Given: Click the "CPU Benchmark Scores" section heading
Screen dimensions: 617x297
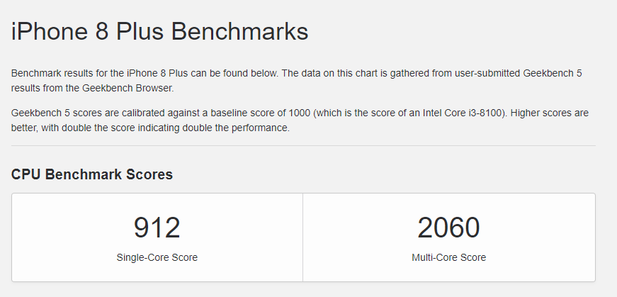Looking at the screenshot, I should (92, 174).
